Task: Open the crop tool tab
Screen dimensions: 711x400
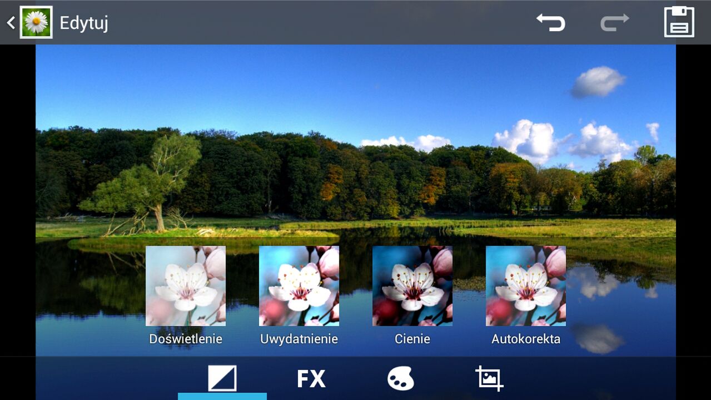Action: tap(489, 378)
